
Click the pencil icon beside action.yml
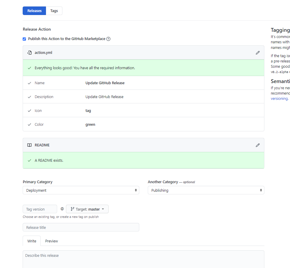258,52
